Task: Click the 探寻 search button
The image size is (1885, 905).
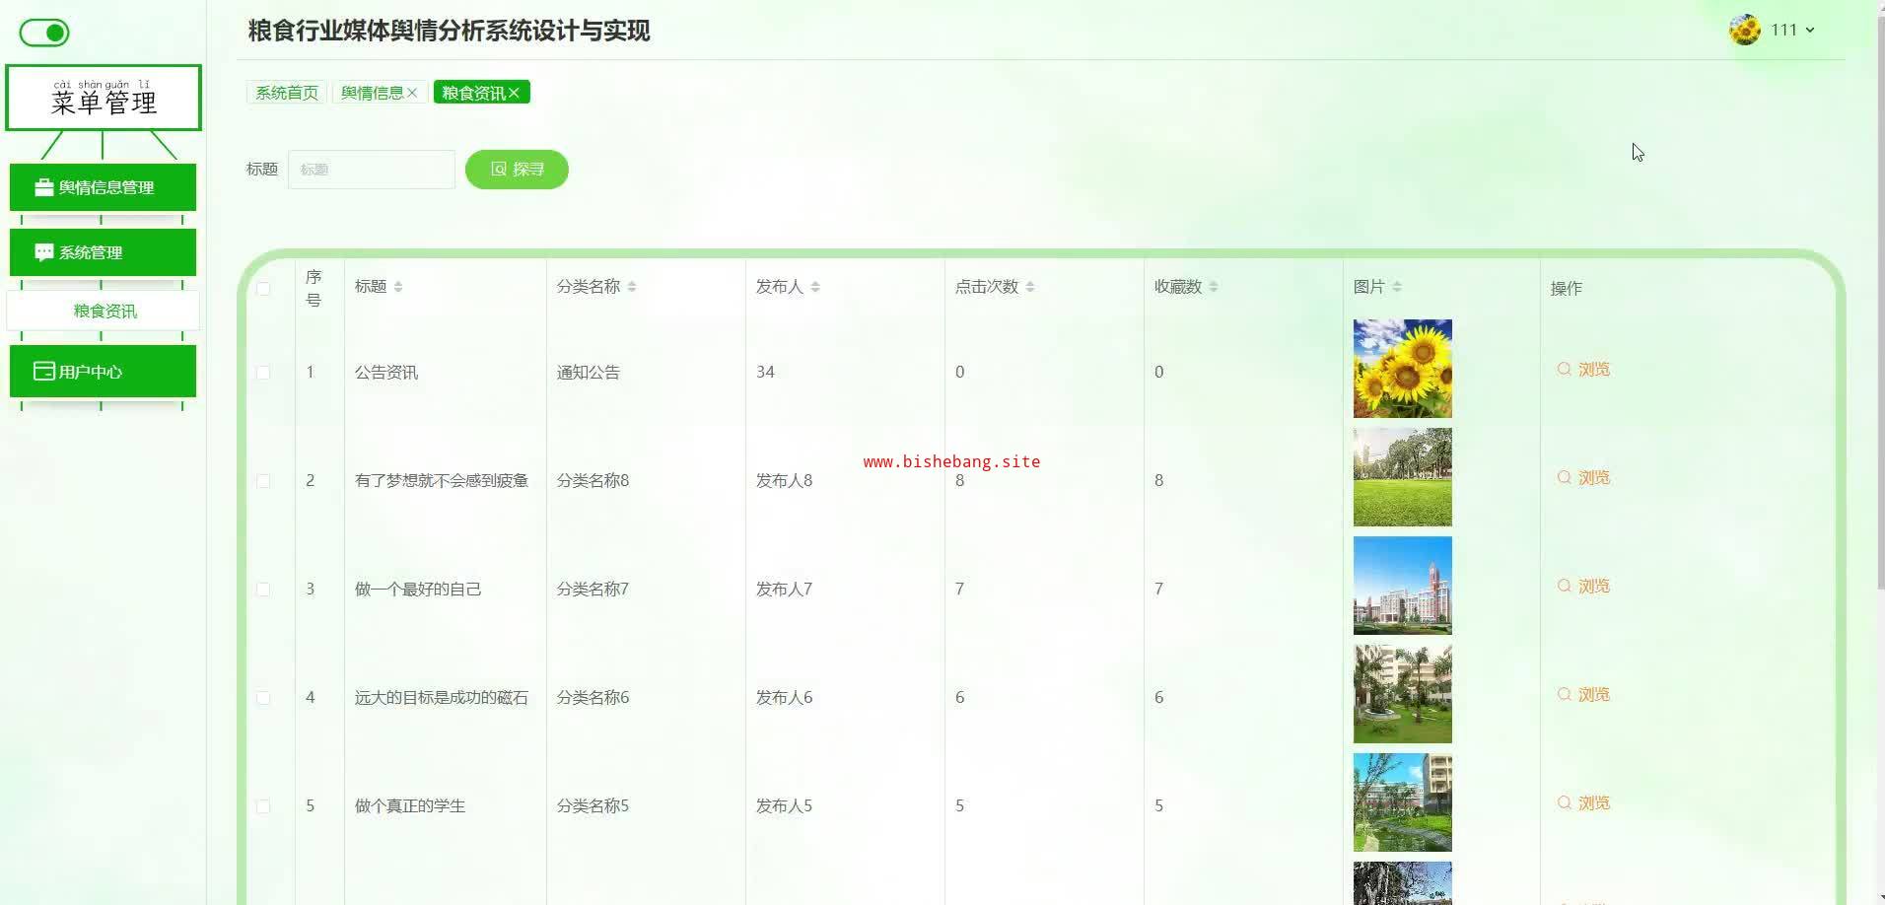Action: (x=517, y=170)
